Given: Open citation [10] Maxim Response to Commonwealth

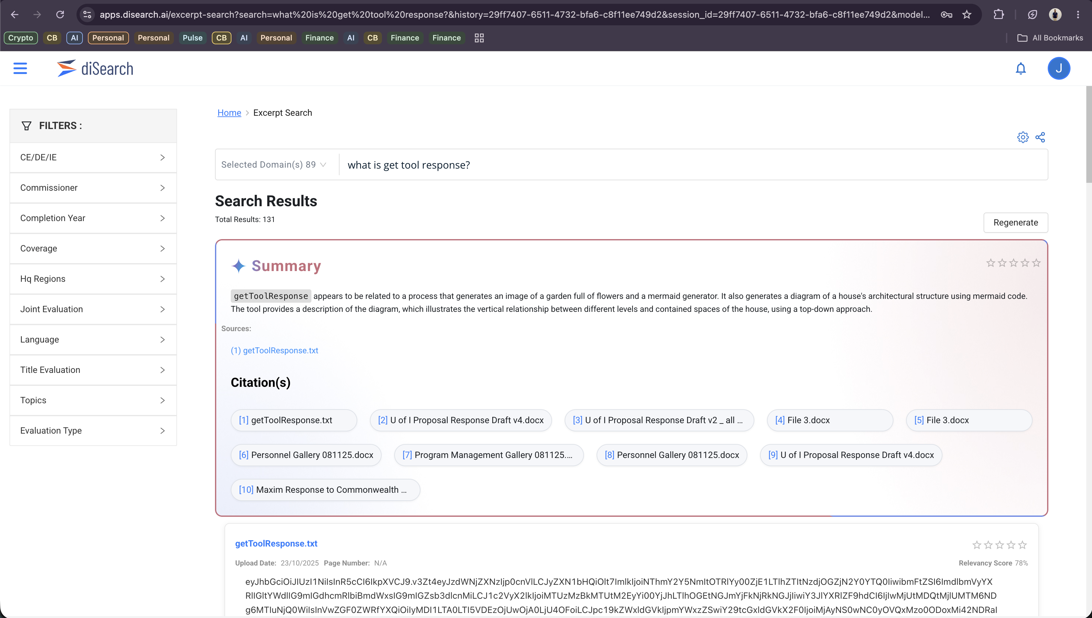Looking at the screenshot, I should coord(325,490).
